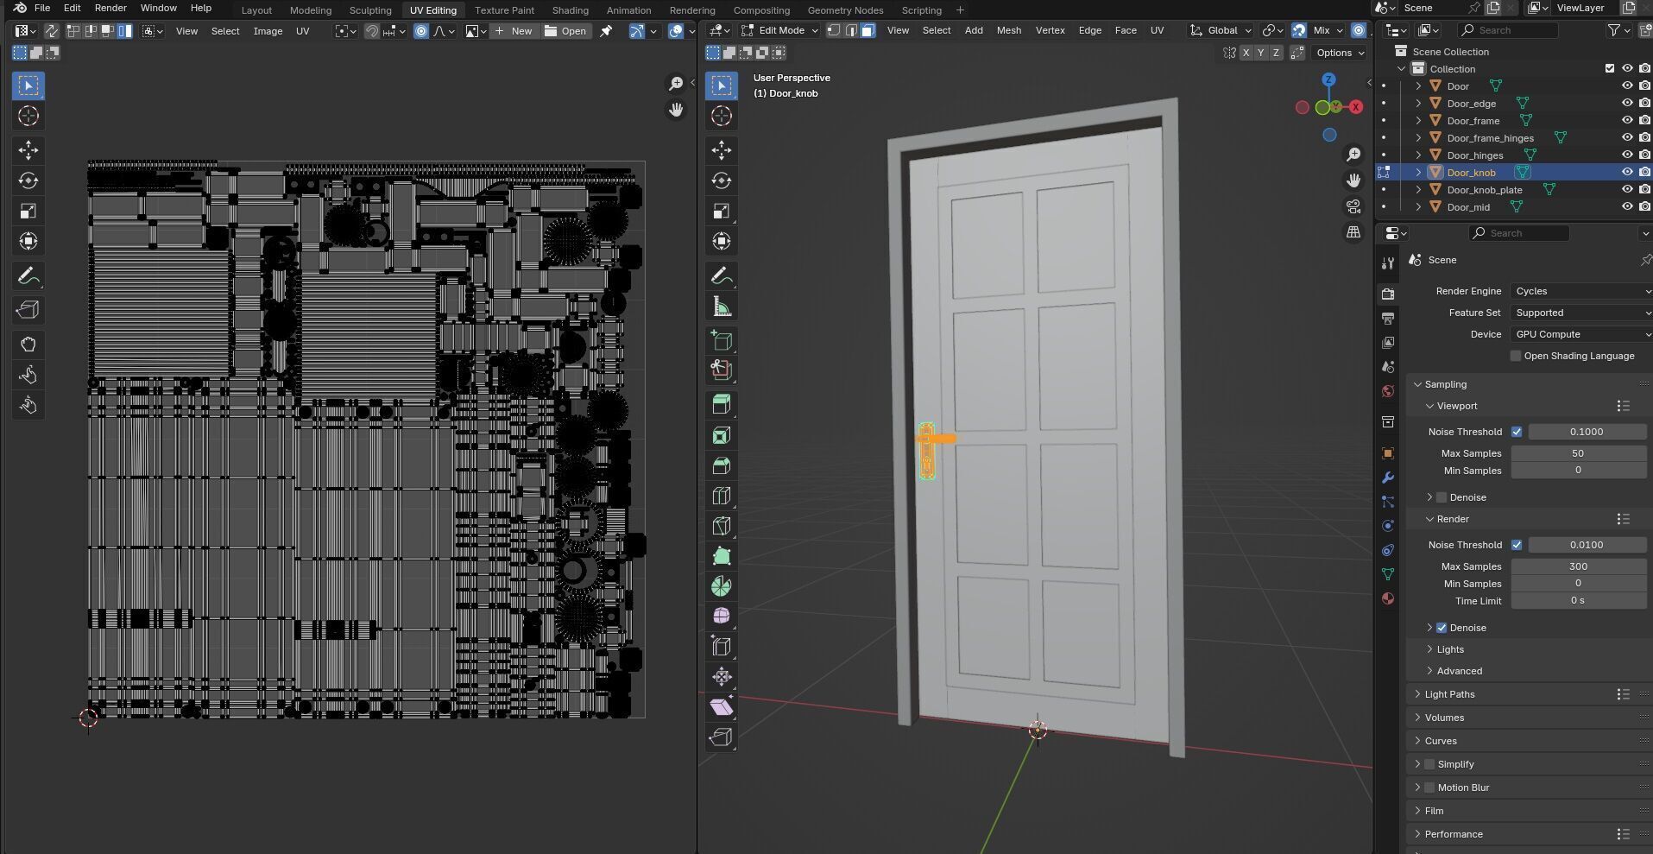Select the Grab sculpt tool in UV editor
The image size is (1653, 854).
pyautogui.click(x=28, y=345)
